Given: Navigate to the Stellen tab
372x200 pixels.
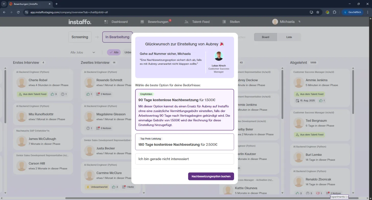Looking at the screenshot, I should click(231, 22).
